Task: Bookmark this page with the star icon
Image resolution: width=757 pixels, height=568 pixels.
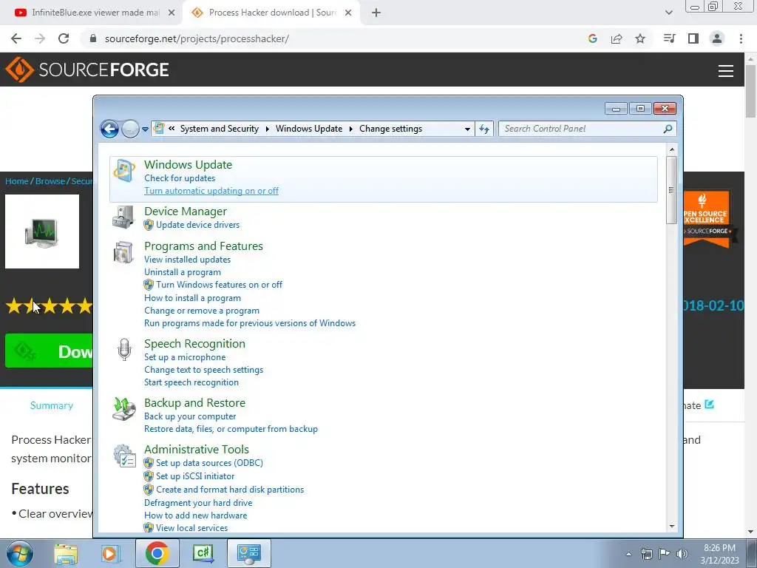Action: (640, 38)
